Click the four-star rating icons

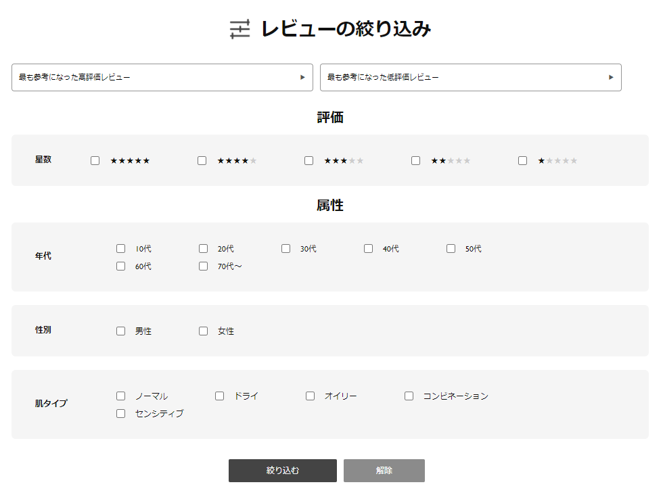click(x=237, y=161)
